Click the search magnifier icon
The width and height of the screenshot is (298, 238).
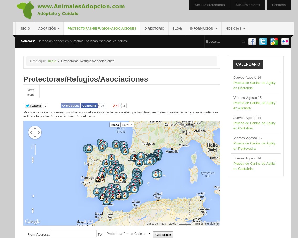(x=243, y=42)
